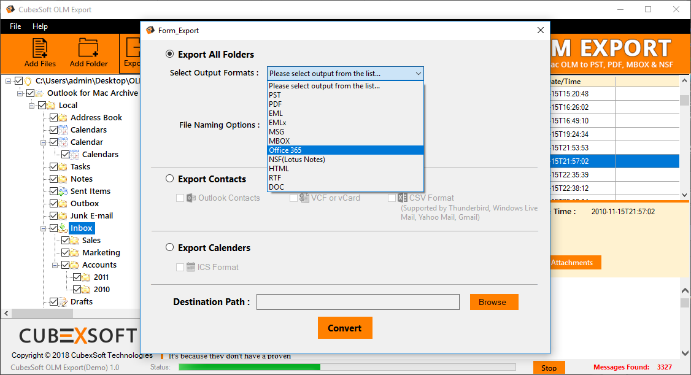Screen dimensions: 691x375
Task: Click the folder tree horizontal scrollbar thumb
Action: click(42, 313)
